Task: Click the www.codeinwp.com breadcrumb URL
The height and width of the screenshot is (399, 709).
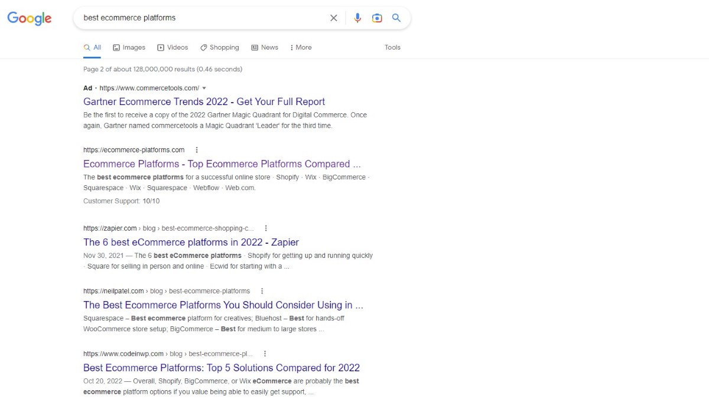Action: [x=168, y=354]
